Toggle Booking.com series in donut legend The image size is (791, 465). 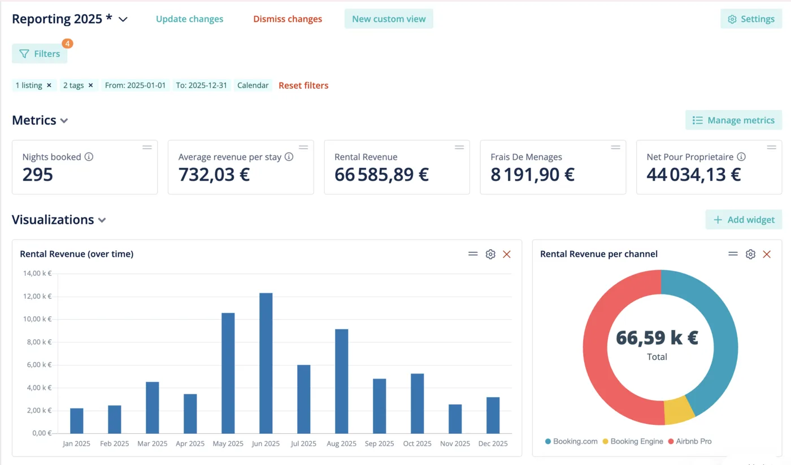(x=571, y=441)
